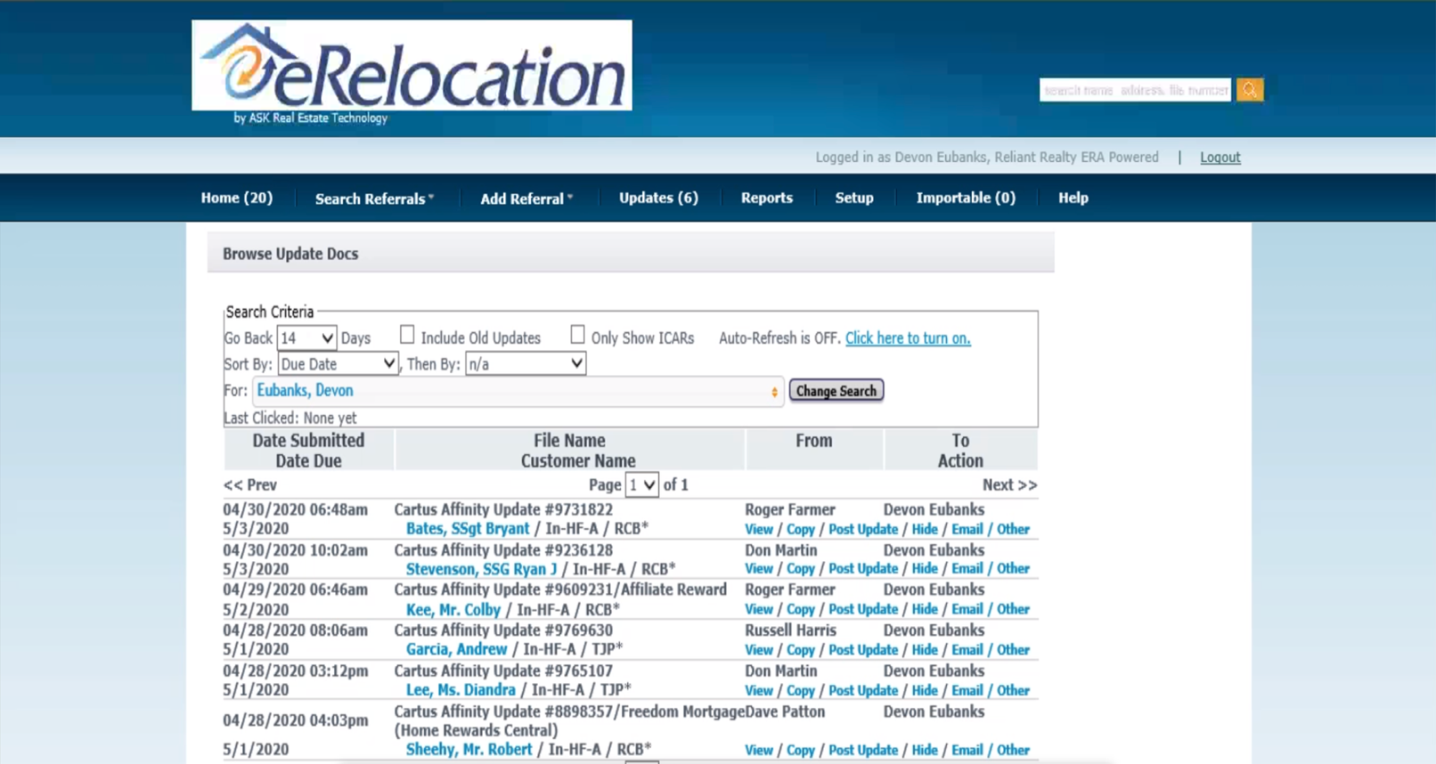
Task: Open the Then By dropdown
Action: (x=525, y=364)
